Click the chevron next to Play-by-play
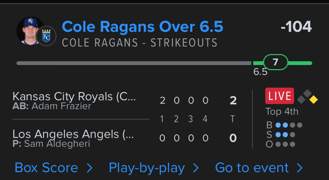The image size is (329, 180). [x=196, y=168]
